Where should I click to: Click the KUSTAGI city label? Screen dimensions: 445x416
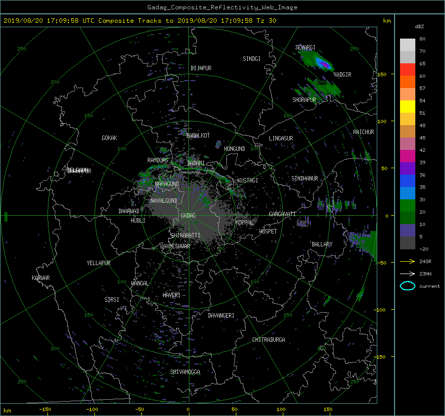click(x=248, y=181)
